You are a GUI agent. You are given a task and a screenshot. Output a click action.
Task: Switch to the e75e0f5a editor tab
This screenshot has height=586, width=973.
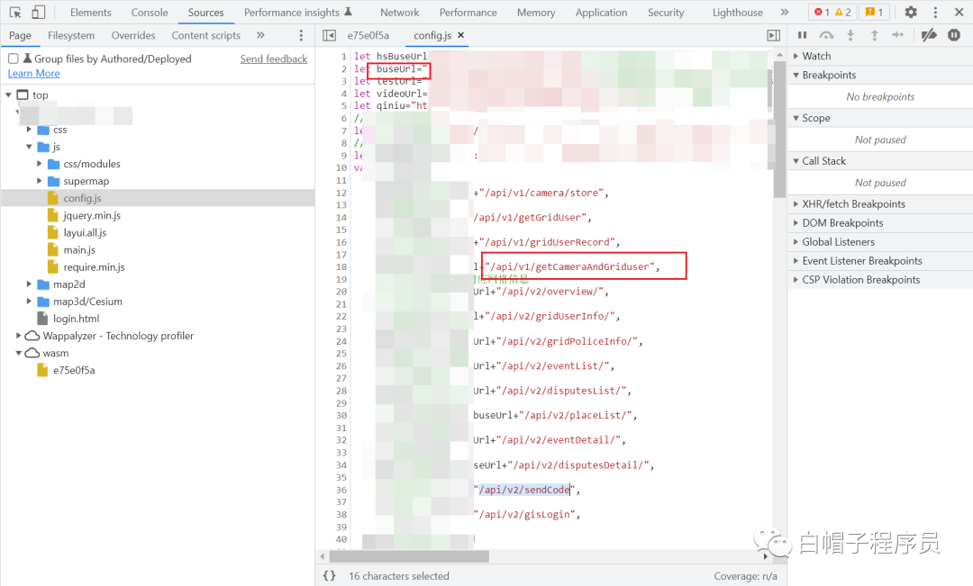click(368, 35)
